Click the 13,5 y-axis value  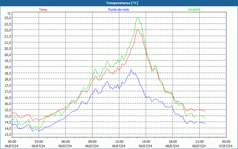point(8,134)
